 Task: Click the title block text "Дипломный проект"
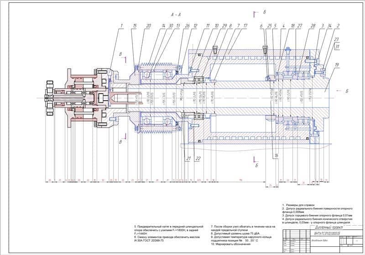click(x=328, y=228)
